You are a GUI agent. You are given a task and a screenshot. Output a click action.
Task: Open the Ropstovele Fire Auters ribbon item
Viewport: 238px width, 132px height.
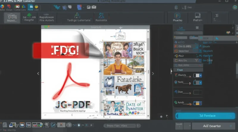pos(47,18)
